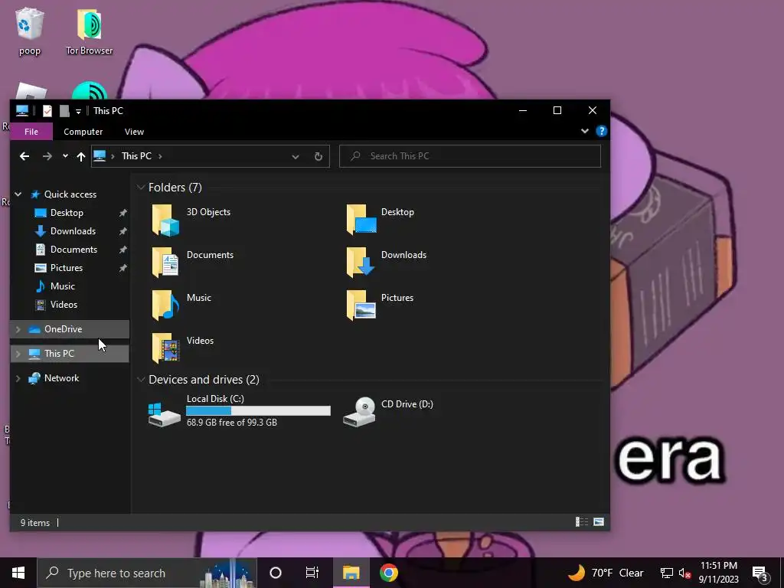The image size is (784, 588).
Task: Open the network tray icon
Action: coord(667,573)
